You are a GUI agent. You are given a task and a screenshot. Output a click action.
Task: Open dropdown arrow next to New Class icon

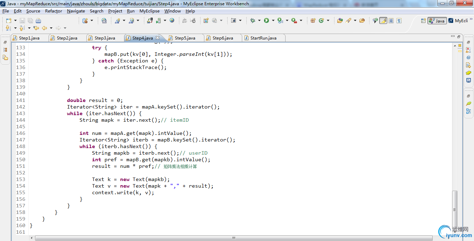coord(328,20)
